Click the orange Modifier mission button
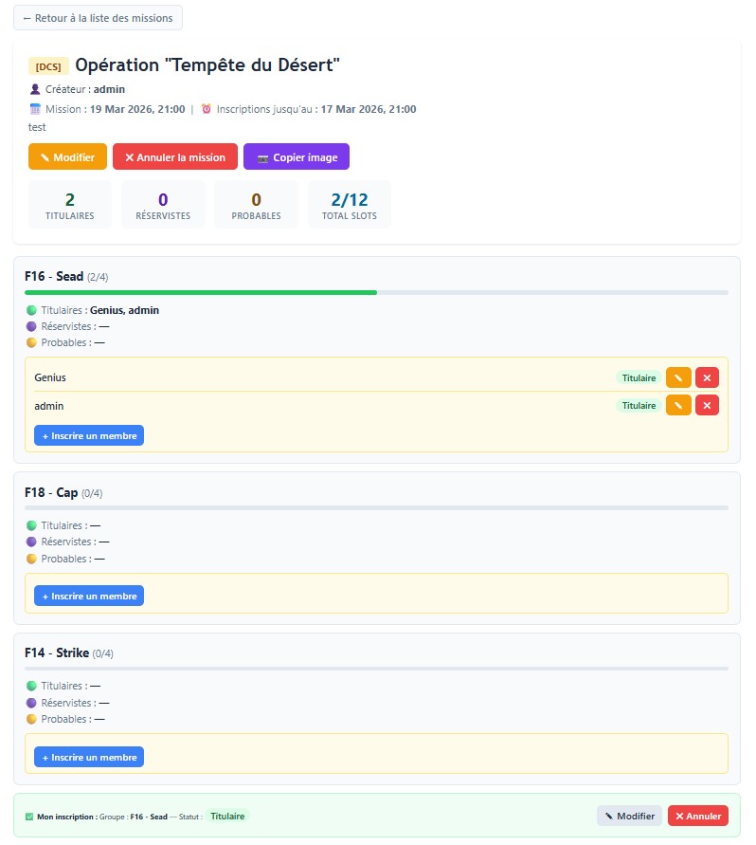This screenshot has width=756, height=845. [x=67, y=156]
